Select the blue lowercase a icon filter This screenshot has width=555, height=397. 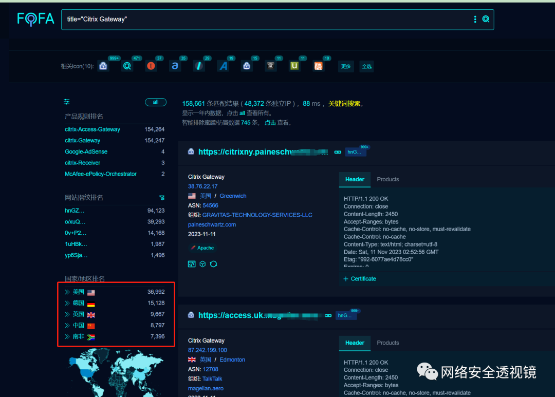175,66
